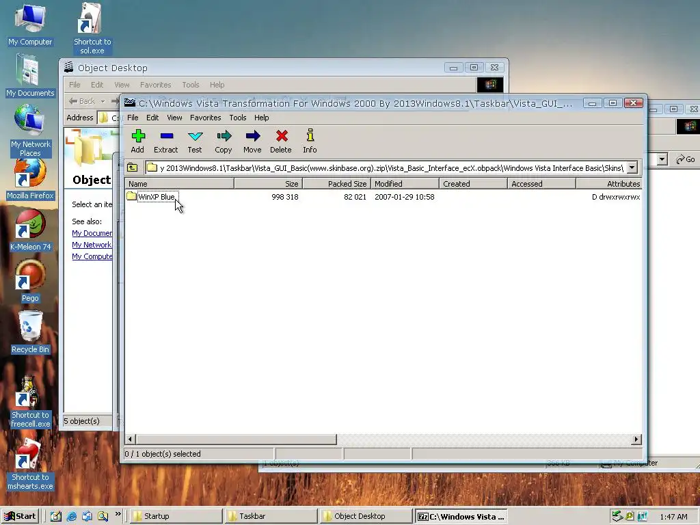Click the Go button in background window
Viewport: 700px width, 525px height.
coord(686,159)
